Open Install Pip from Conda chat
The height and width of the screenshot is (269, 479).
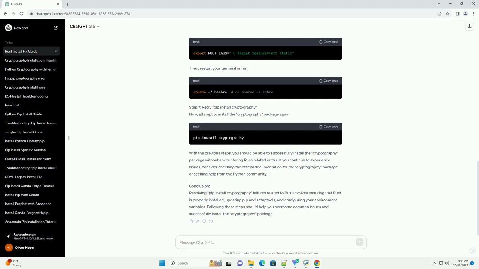point(31,195)
